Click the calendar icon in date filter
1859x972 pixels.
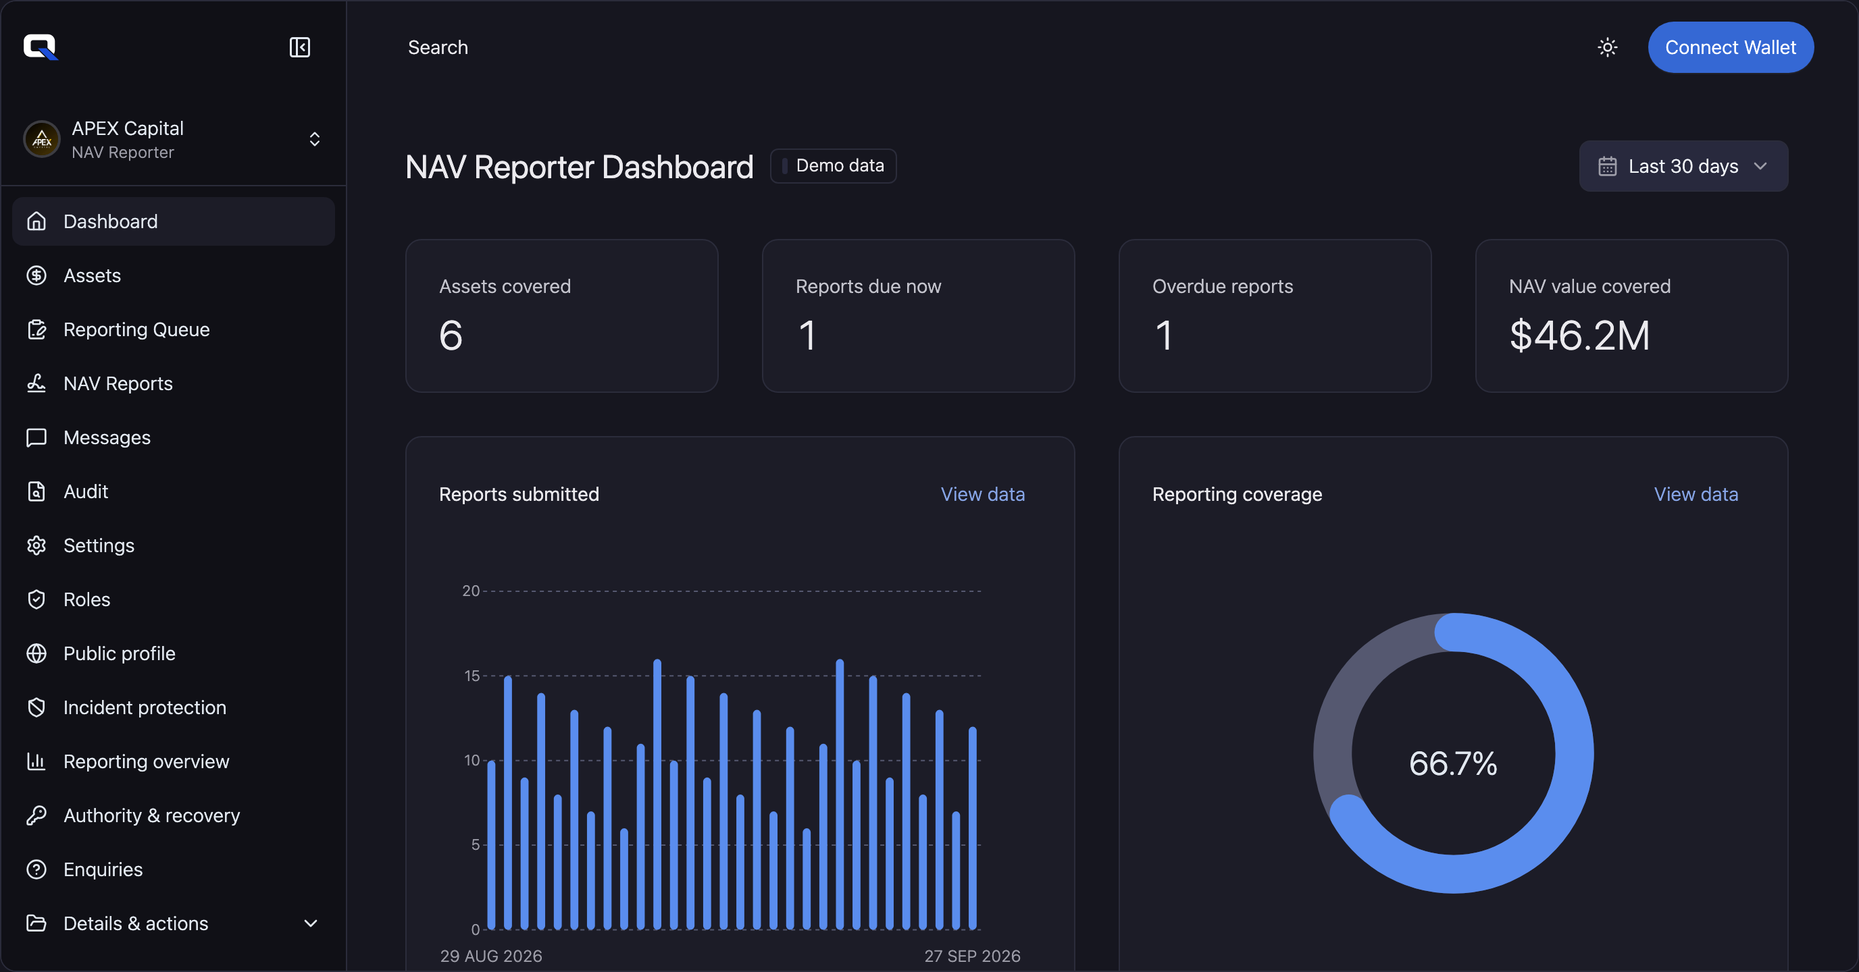[x=1607, y=167]
